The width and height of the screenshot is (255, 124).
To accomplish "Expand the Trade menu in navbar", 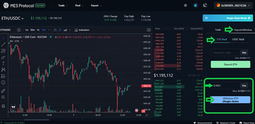I will (x=63, y=6).
